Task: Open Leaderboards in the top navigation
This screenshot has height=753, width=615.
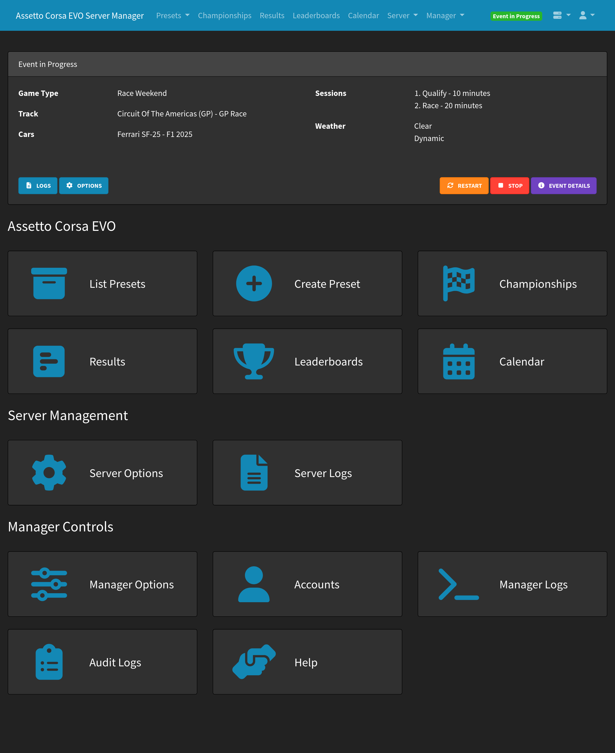Action: coord(316,15)
